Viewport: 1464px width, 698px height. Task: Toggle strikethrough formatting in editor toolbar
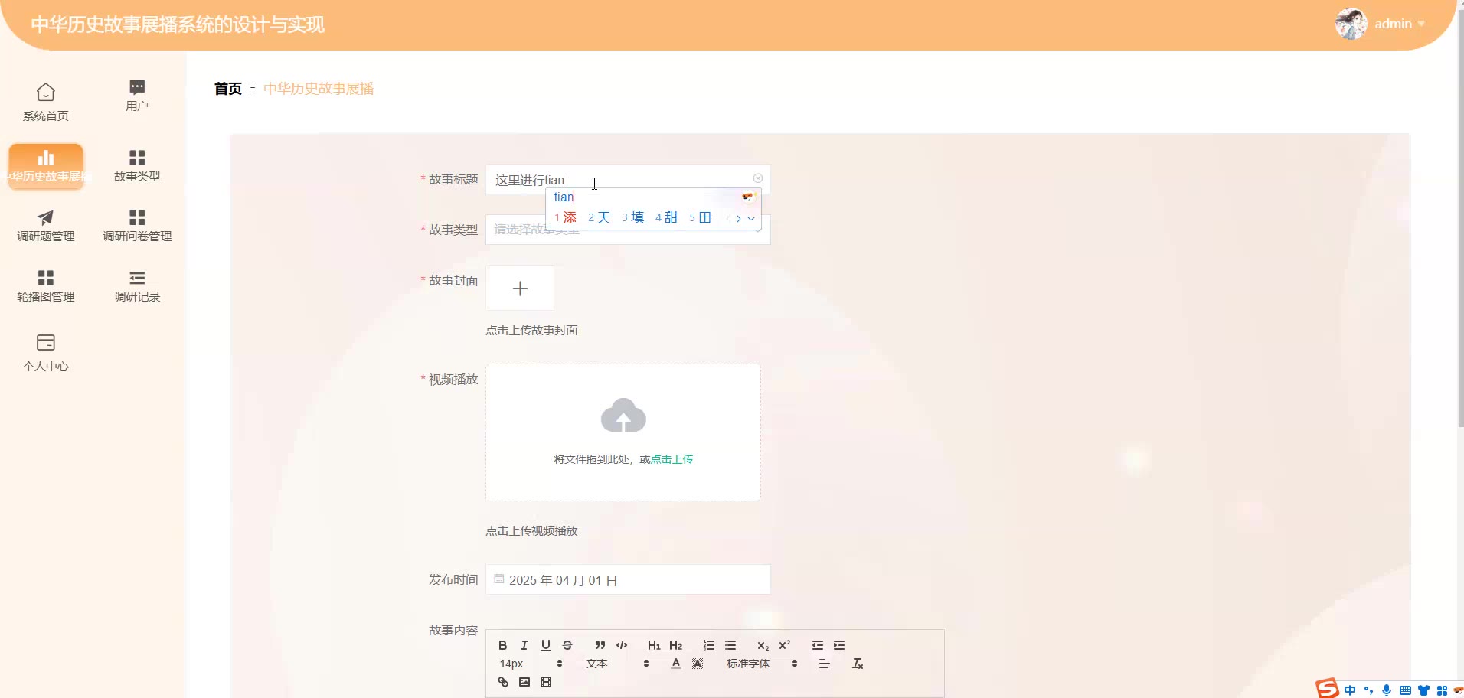coord(567,645)
